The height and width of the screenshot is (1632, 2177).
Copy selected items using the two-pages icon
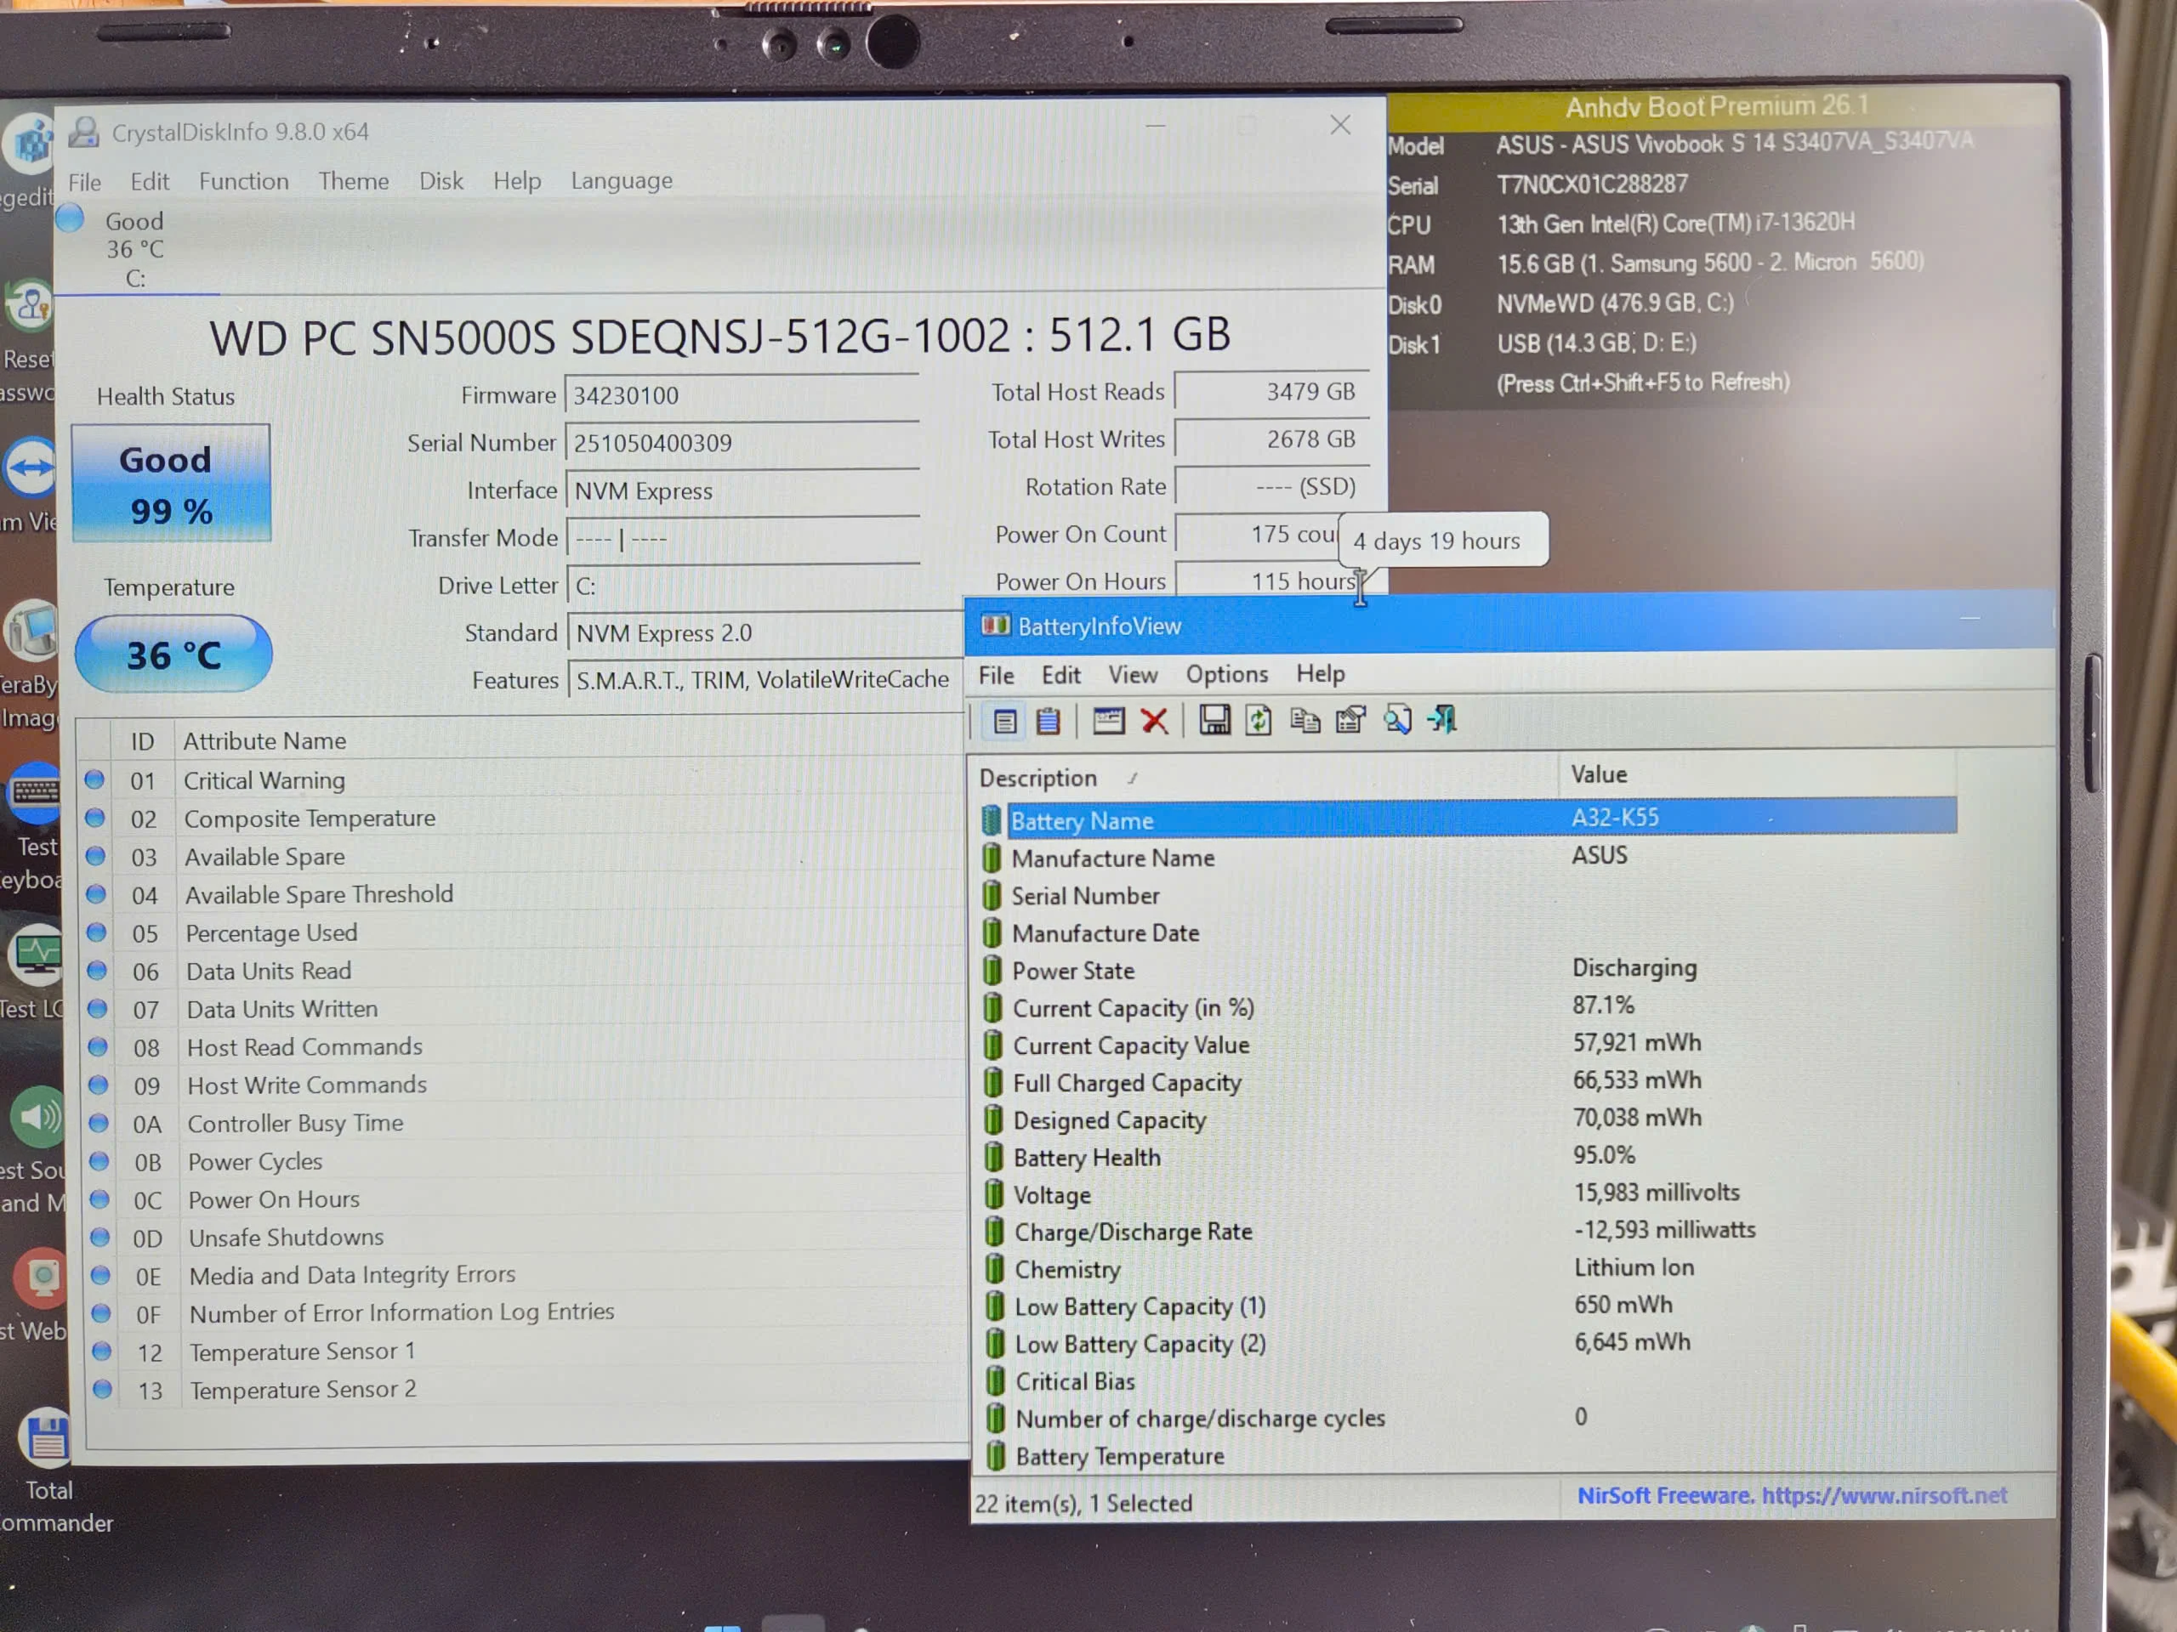[x=1305, y=720]
